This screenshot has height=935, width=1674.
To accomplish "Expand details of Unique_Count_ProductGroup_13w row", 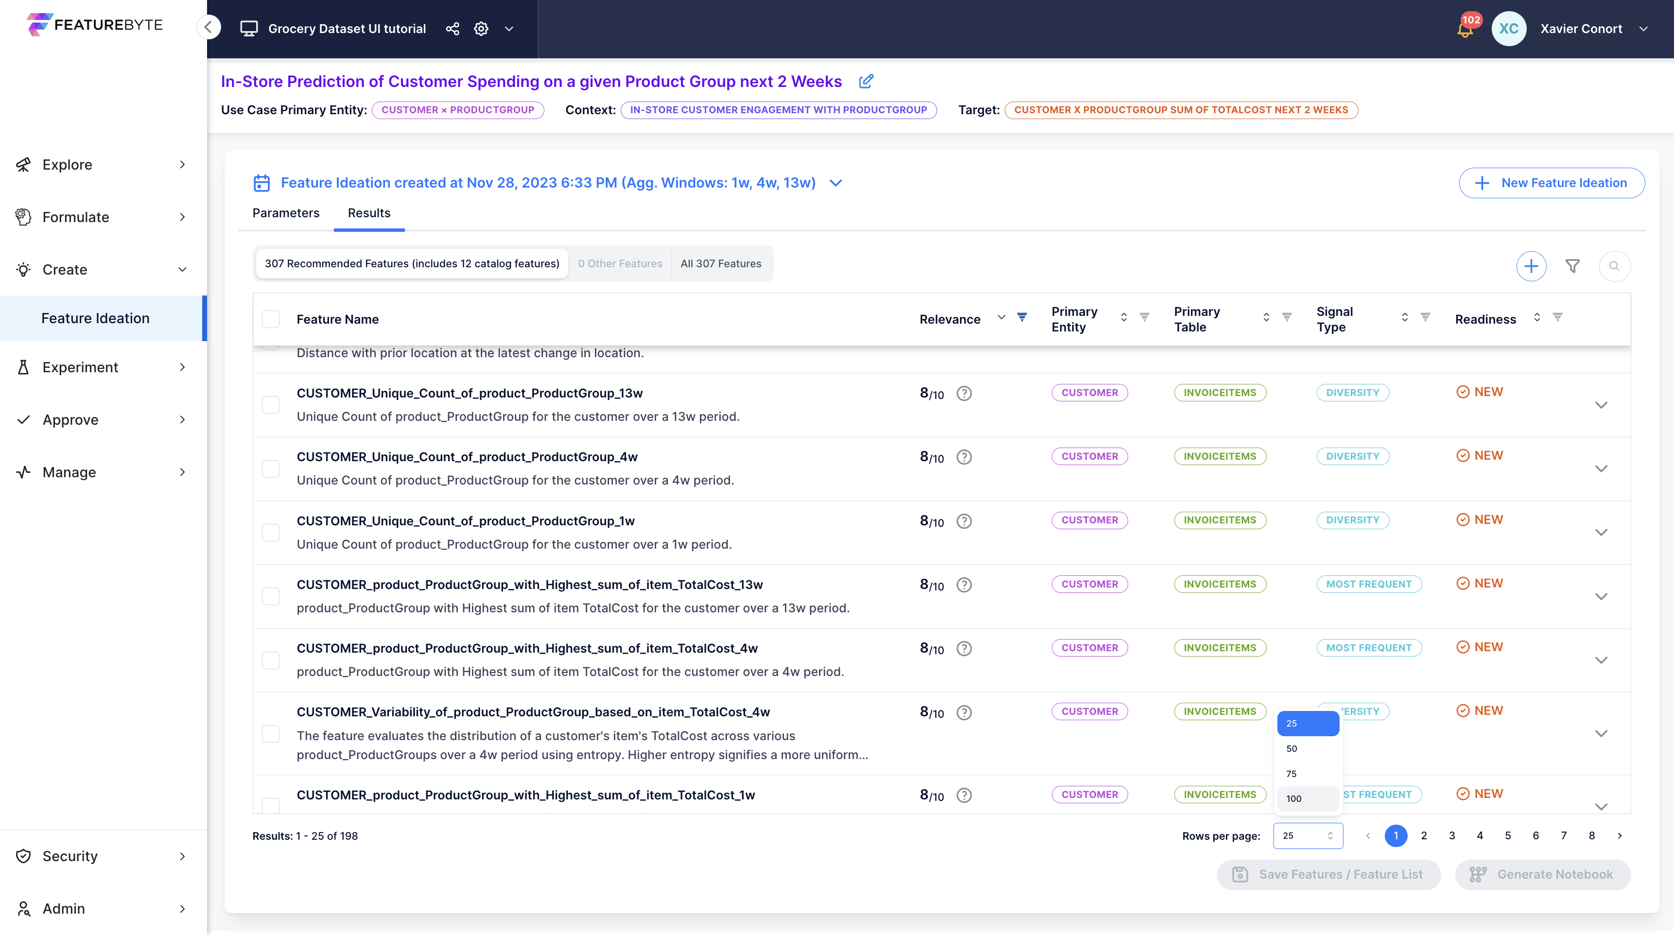I will pyautogui.click(x=1601, y=405).
